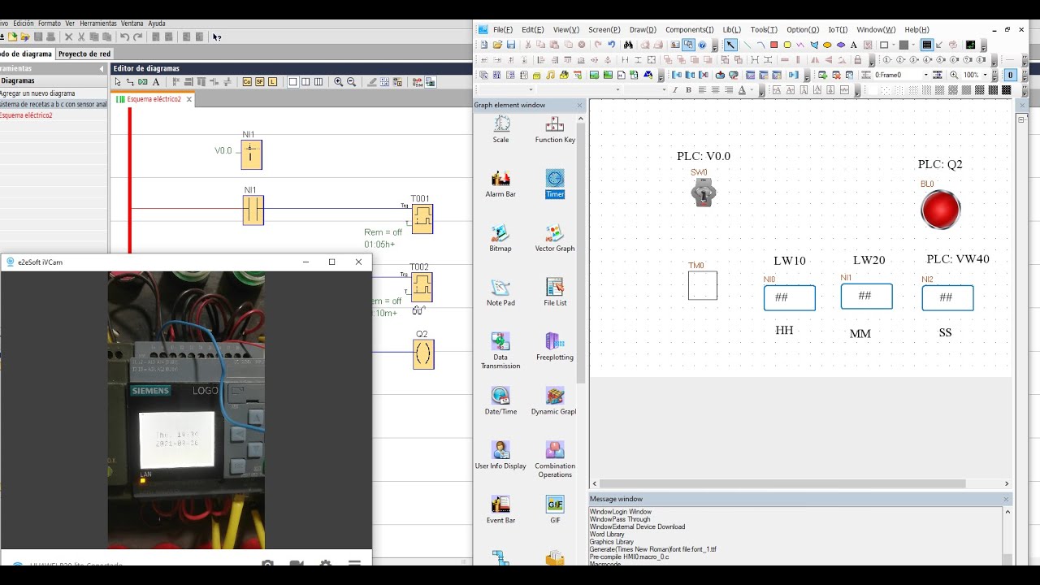Zoom out in the LOGO diagram editor
1040x585 pixels.
coord(351,82)
